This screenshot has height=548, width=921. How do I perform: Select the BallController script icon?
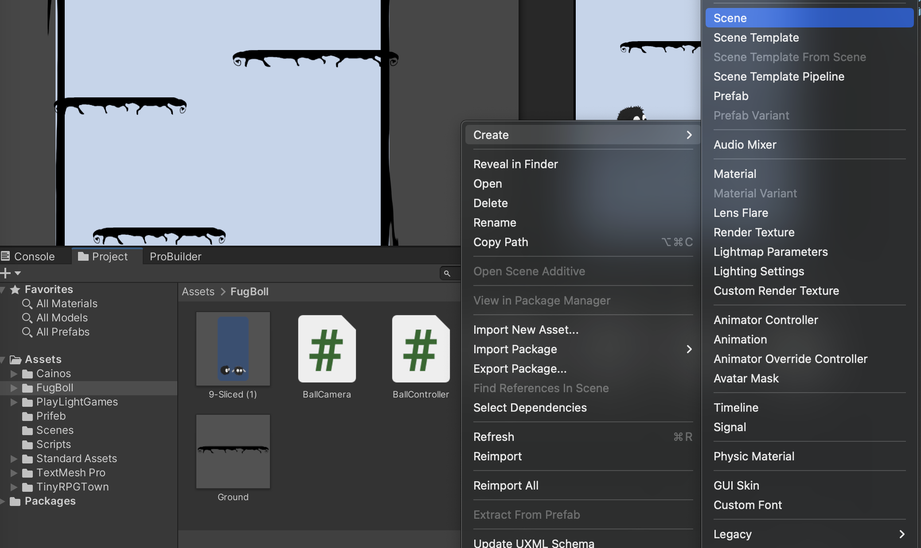[421, 349]
